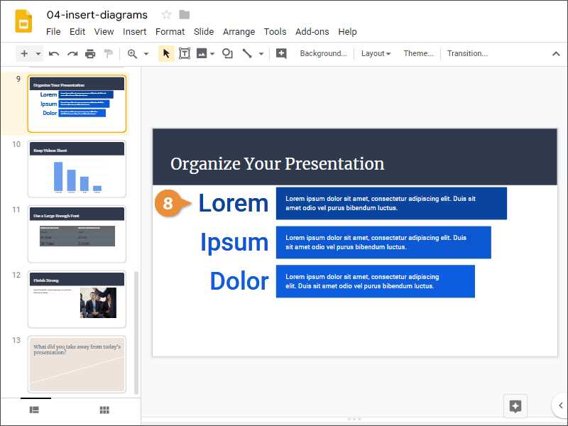Open the Slide menu

click(x=204, y=32)
